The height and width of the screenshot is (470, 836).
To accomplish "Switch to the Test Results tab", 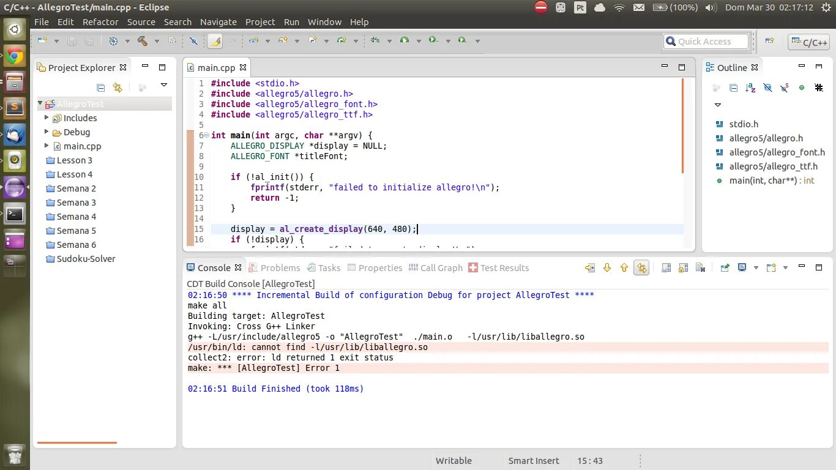I will tap(498, 267).
